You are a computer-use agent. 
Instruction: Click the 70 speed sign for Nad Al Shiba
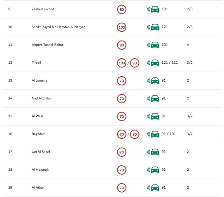point(122,98)
